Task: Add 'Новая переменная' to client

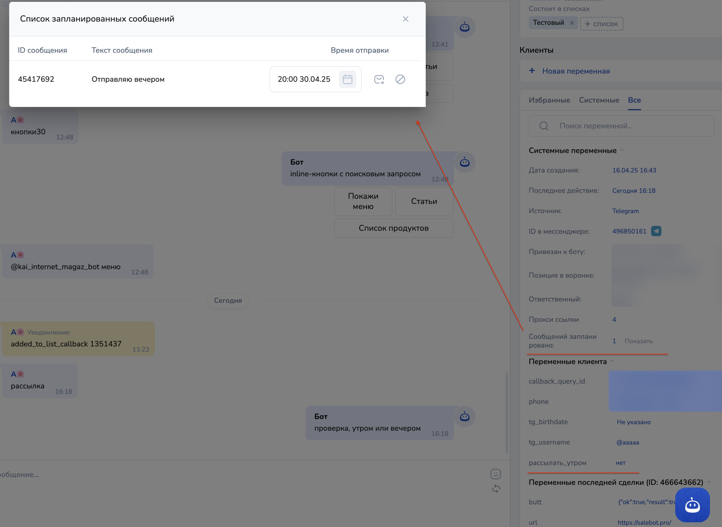Action: pyautogui.click(x=575, y=71)
